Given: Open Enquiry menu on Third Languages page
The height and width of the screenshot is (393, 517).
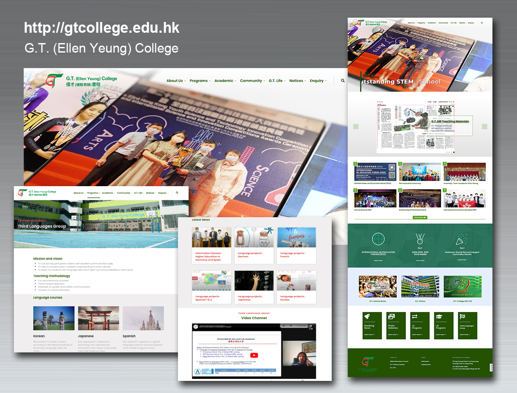Looking at the screenshot, I should (x=163, y=193).
